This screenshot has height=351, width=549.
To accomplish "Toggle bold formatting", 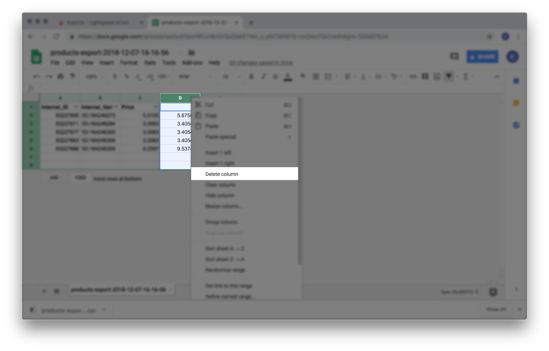I will 251,76.
